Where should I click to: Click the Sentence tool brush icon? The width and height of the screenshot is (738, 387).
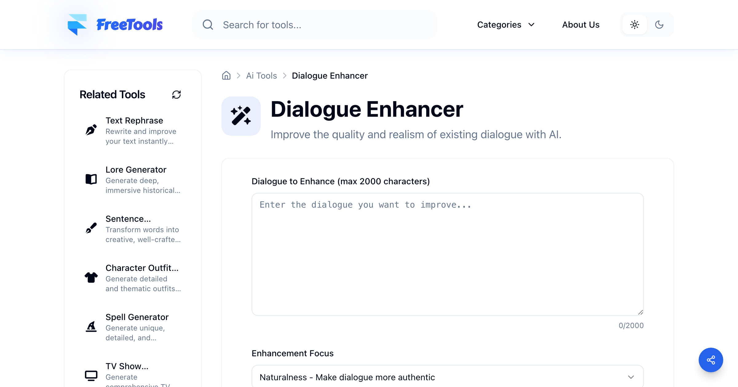pyautogui.click(x=91, y=228)
